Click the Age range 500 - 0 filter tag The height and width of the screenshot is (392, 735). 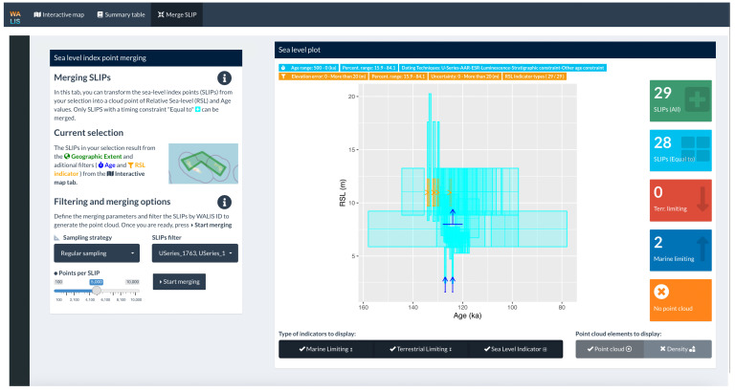(308, 68)
